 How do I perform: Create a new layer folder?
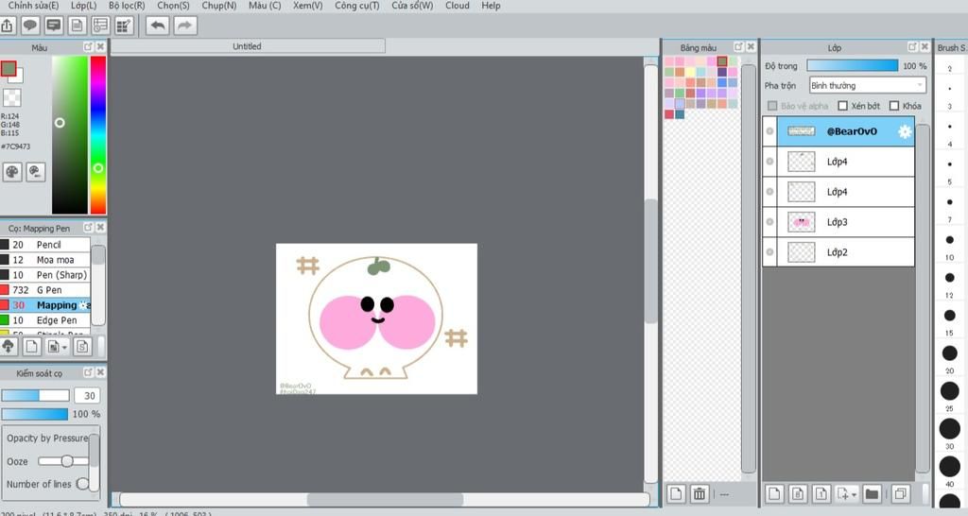[872, 493]
